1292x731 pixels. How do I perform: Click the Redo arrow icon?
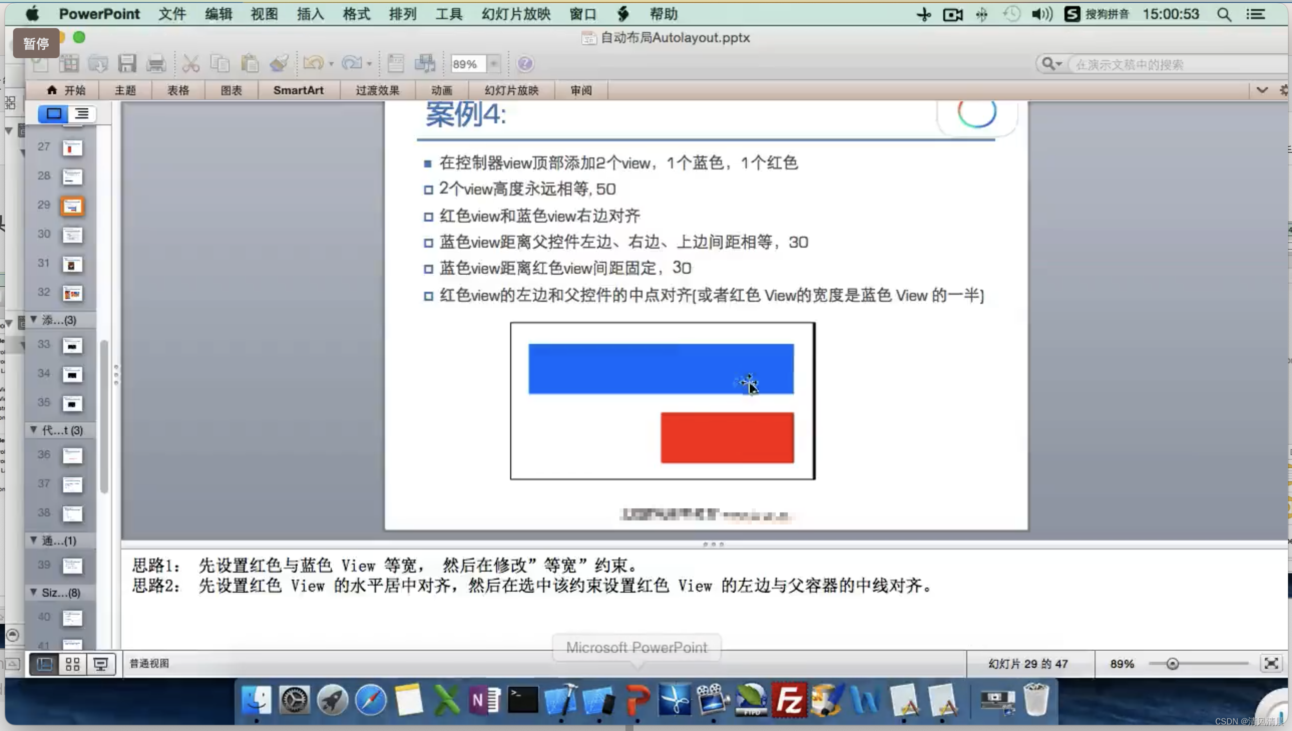[x=352, y=64]
